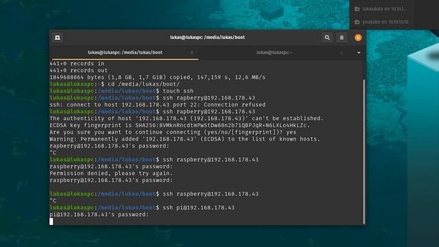
Task: Open the hamburger menu in the terminal header
Action: [342, 38]
